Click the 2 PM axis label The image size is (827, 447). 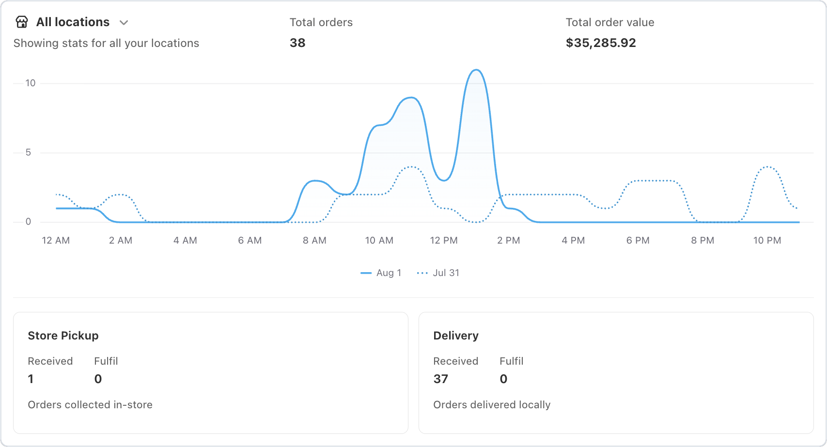click(509, 241)
